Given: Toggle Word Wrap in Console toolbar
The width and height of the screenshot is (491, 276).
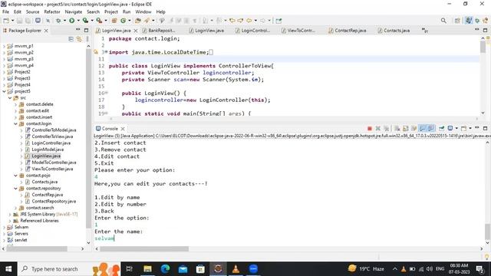Looking at the screenshot, I should [414, 129].
